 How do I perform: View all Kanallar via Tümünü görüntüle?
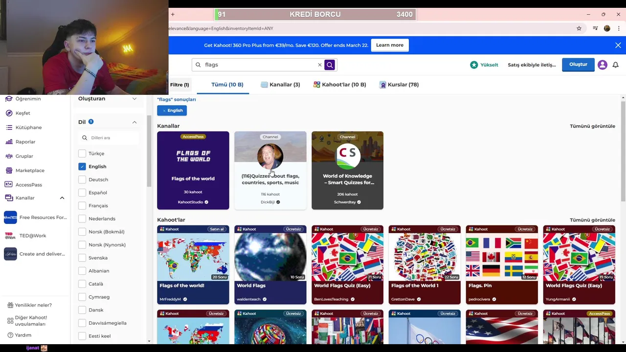coord(592,126)
